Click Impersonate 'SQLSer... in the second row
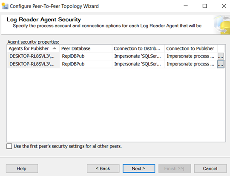 (138, 64)
